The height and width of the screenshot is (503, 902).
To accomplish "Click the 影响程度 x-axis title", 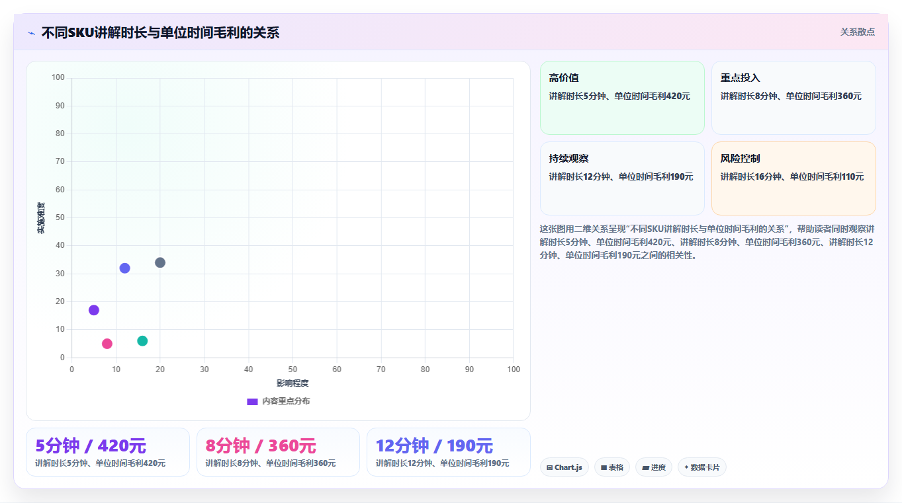I will 293,383.
